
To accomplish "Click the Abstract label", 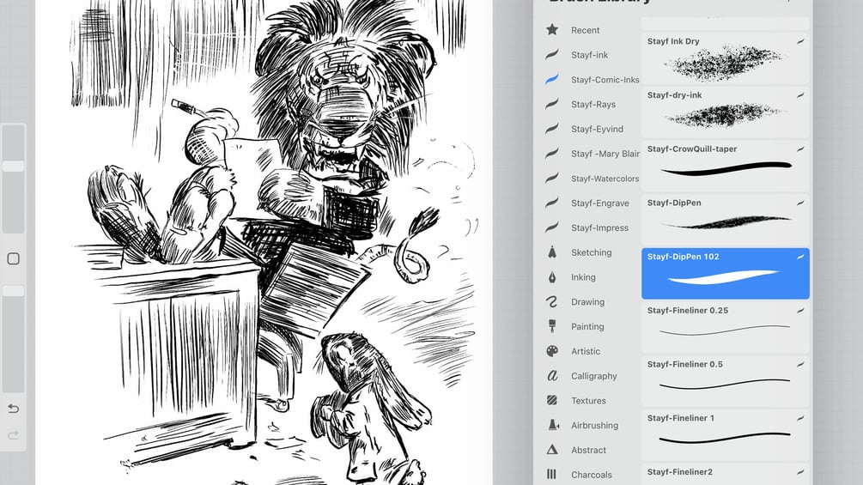I will 588,450.
